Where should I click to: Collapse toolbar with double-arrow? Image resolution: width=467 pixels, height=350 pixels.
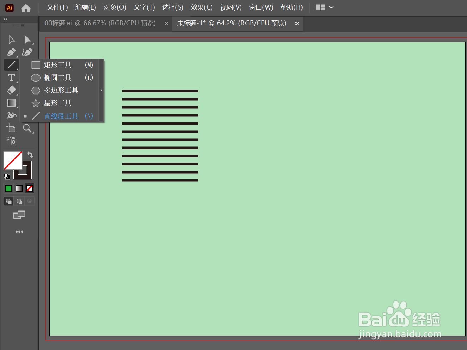click(x=5, y=19)
